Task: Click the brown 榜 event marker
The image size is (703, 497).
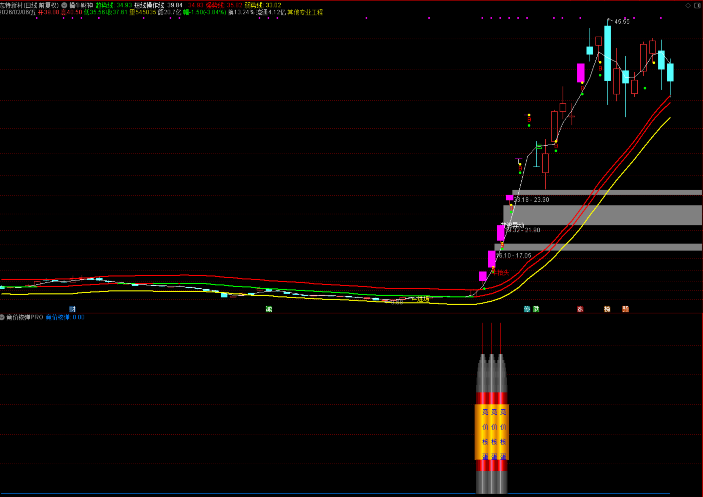Action: pyautogui.click(x=607, y=309)
